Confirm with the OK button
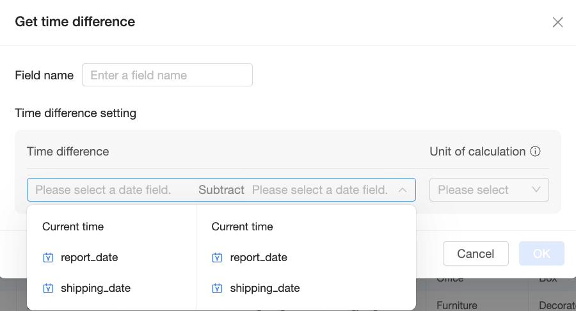Viewport: 576px width, 311px height. 541,253
